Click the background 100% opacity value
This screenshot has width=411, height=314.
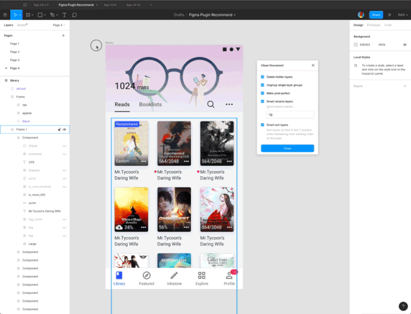(x=382, y=45)
